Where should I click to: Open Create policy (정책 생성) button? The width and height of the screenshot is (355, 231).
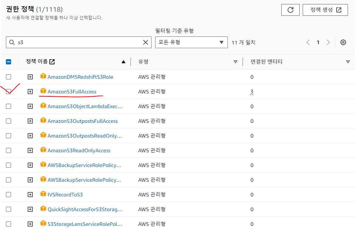(325, 10)
